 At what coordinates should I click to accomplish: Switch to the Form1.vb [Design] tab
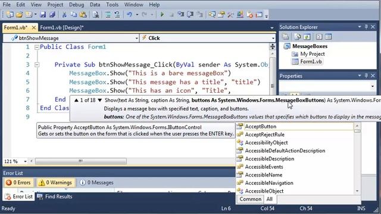[x=62, y=28]
